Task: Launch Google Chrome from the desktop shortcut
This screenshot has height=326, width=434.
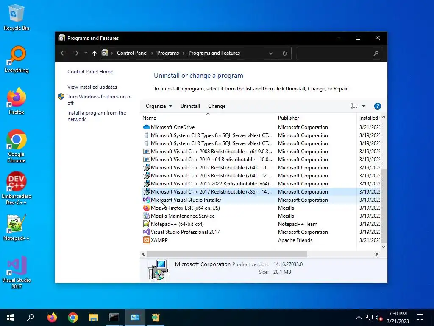Action: (17, 146)
